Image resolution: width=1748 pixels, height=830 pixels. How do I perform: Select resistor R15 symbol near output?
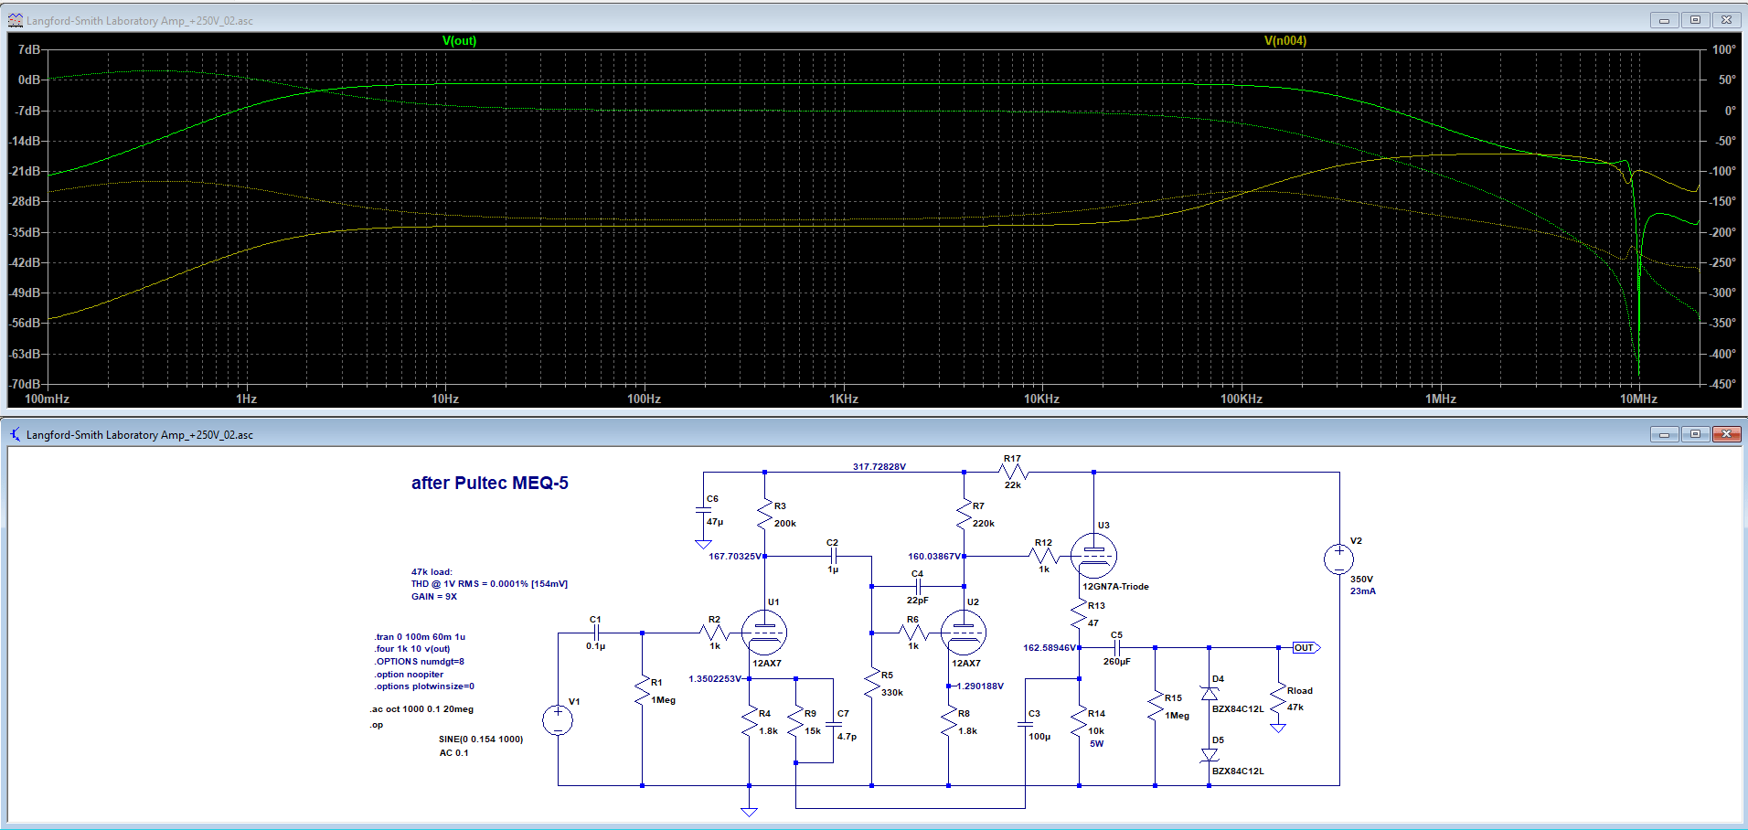1156,707
